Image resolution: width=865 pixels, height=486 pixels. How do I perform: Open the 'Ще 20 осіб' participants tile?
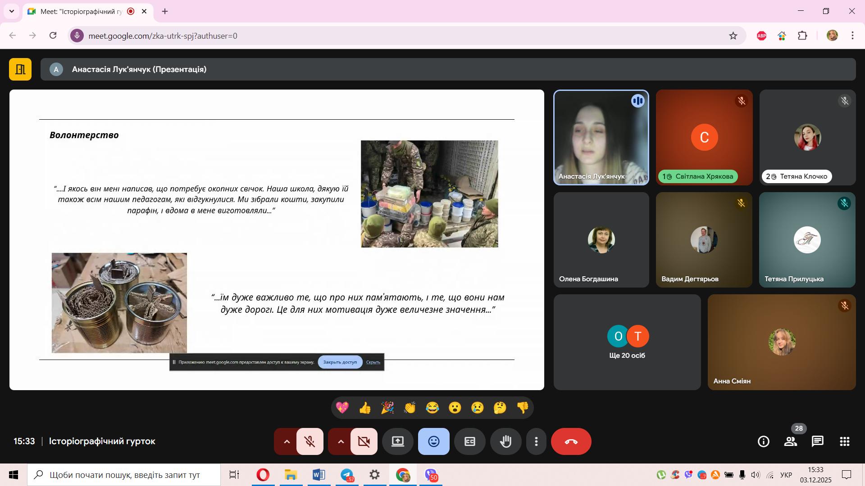[x=627, y=342]
